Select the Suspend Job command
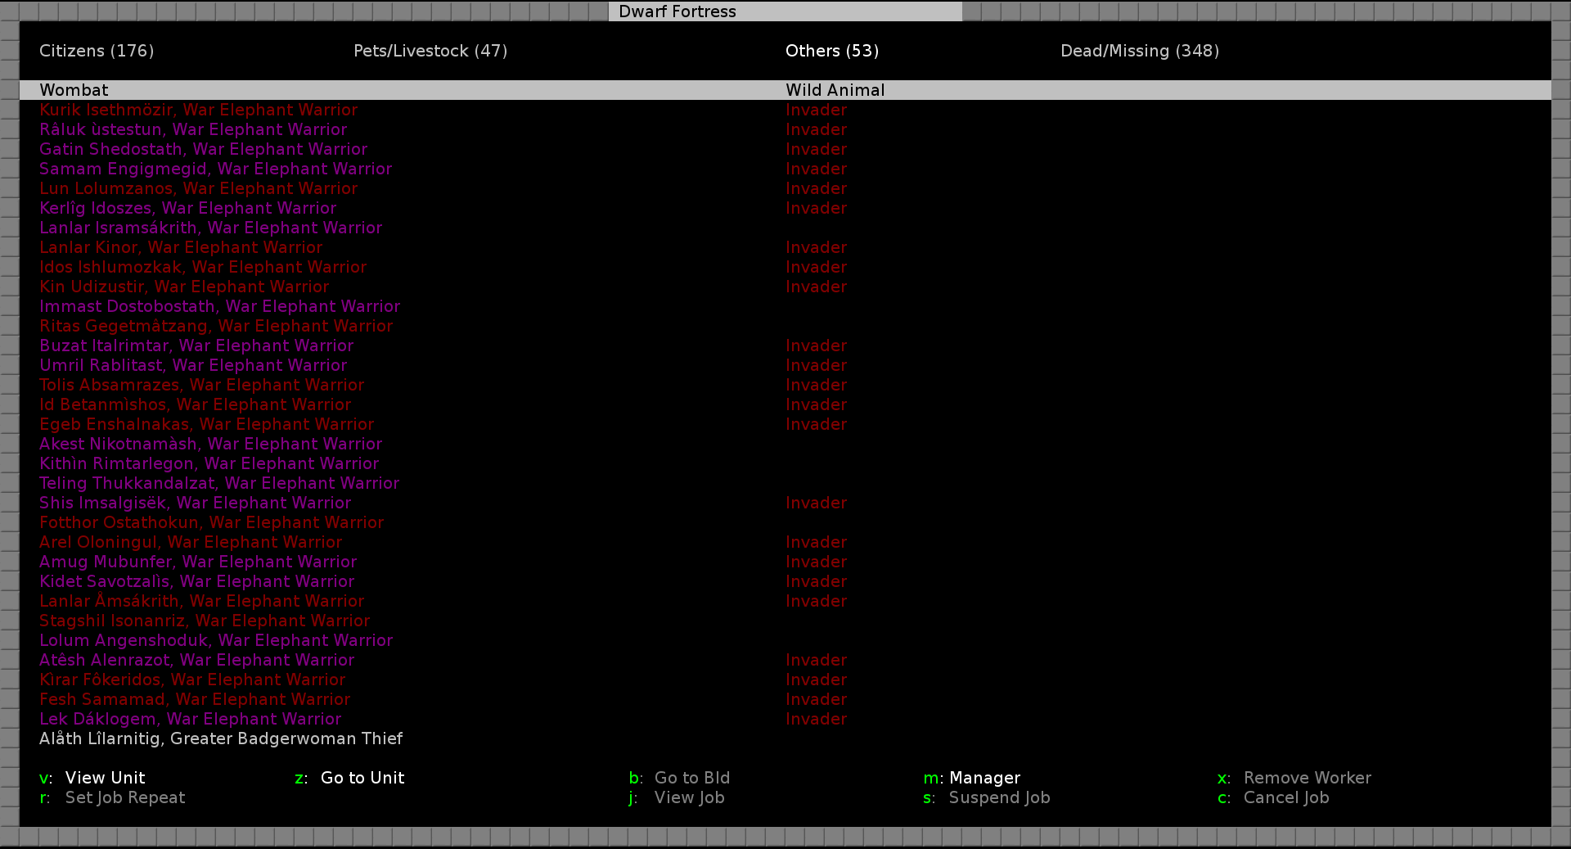Viewport: 1571px width, 849px height. [x=998, y=797]
